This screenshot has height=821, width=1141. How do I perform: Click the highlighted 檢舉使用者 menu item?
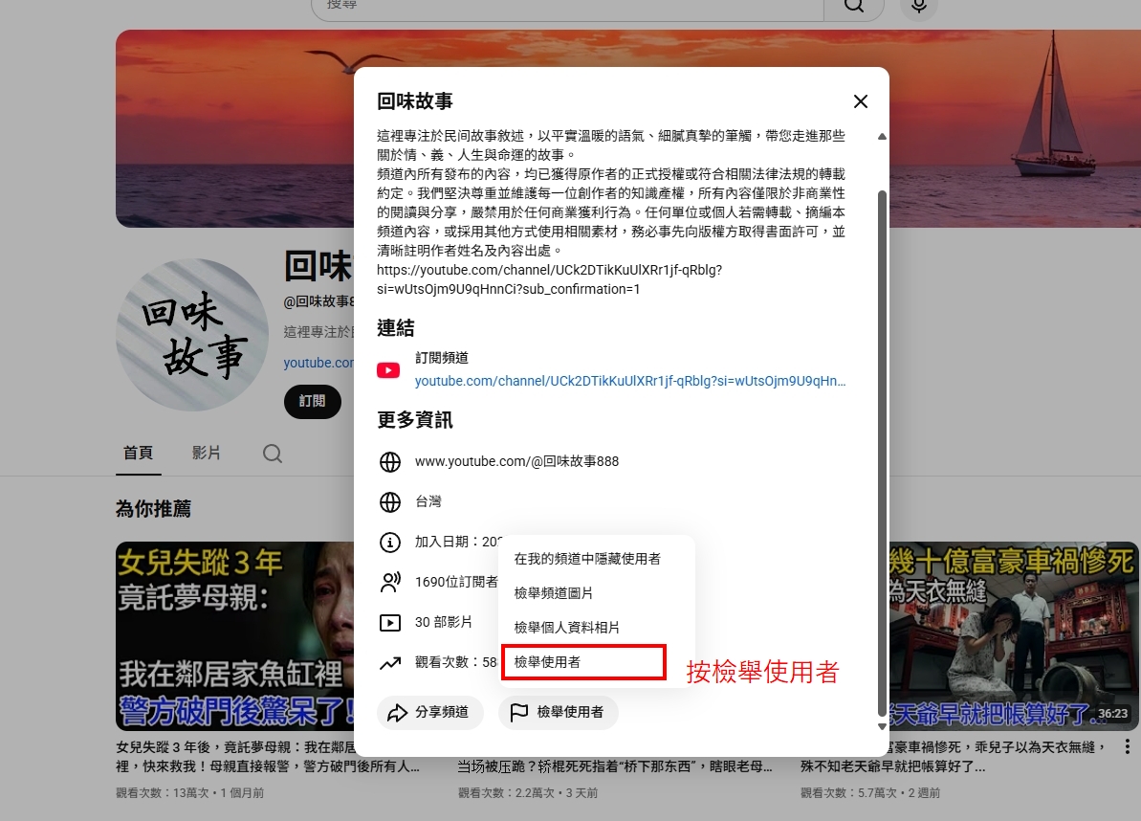tap(583, 662)
